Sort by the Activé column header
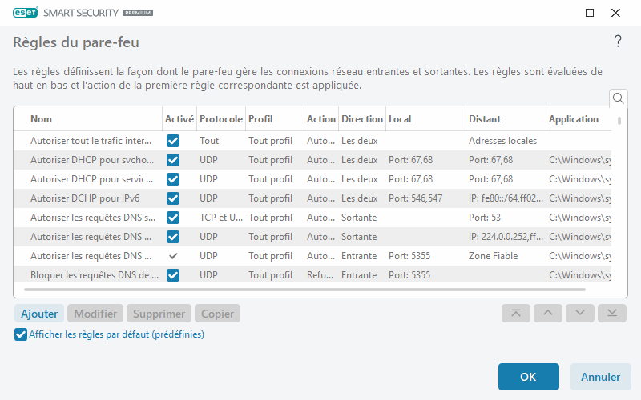The width and height of the screenshot is (641, 400). (x=179, y=119)
